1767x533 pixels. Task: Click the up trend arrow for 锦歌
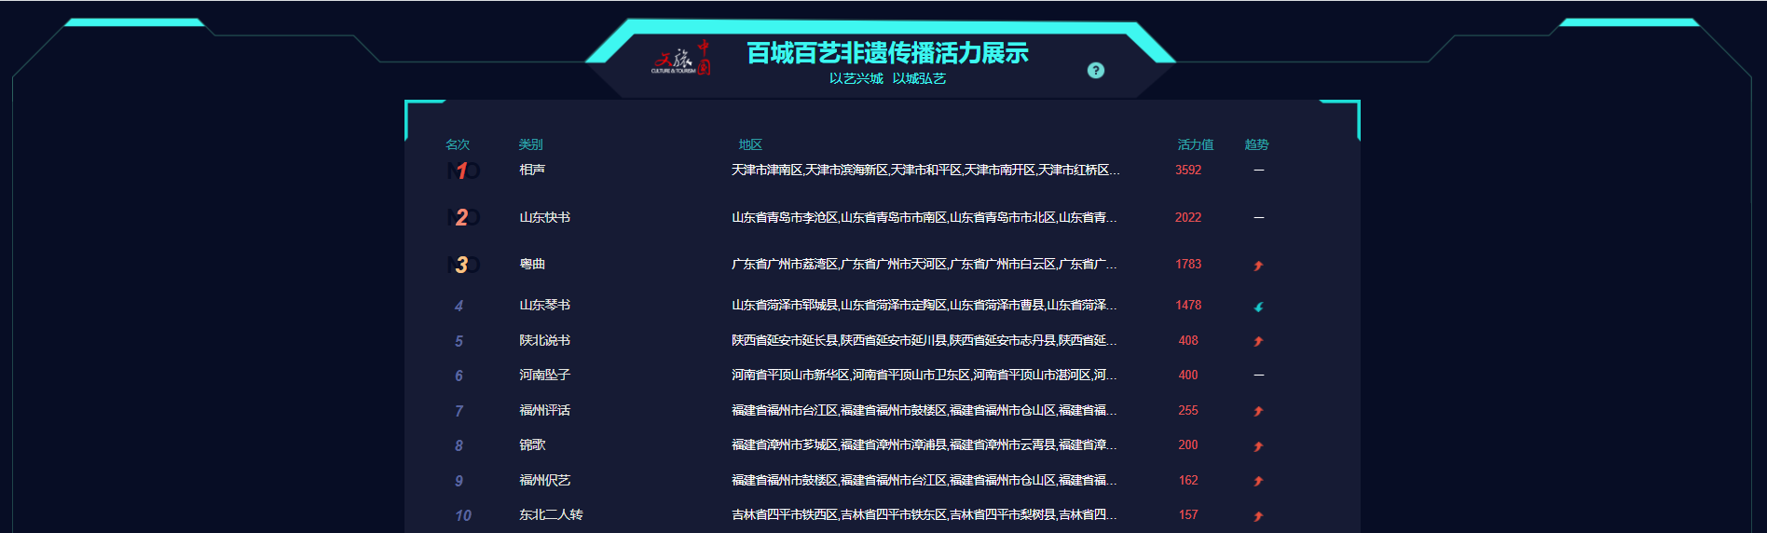(1258, 446)
